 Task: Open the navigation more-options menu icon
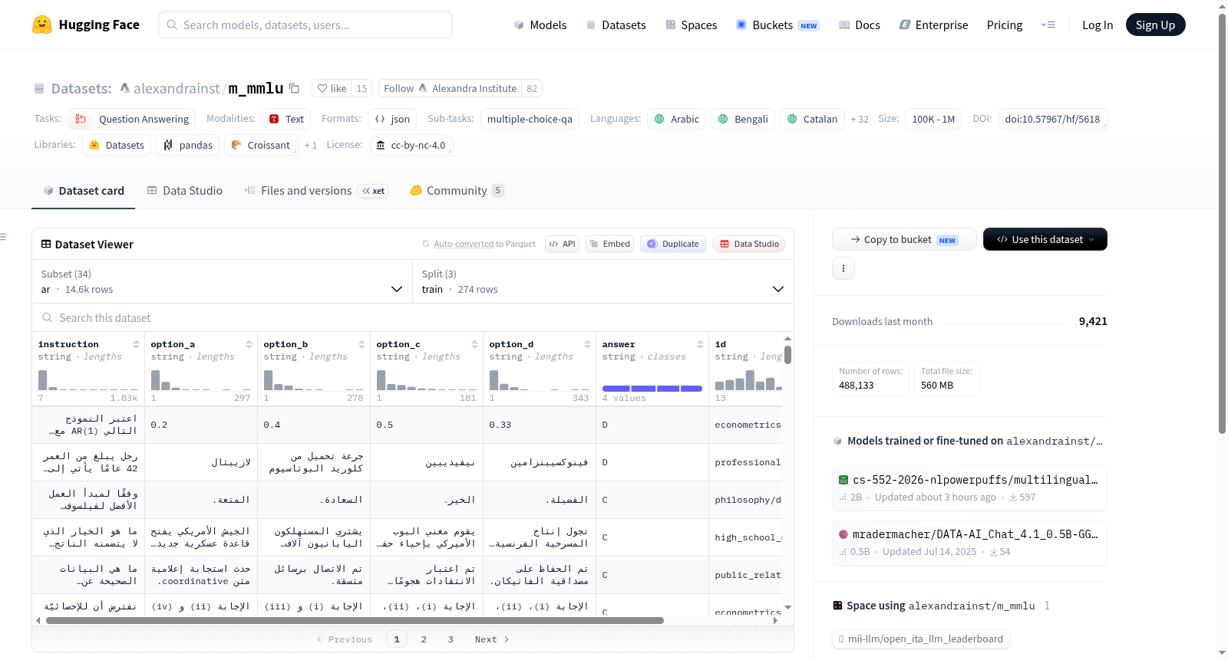pyautogui.click(x=1048, y=25)
